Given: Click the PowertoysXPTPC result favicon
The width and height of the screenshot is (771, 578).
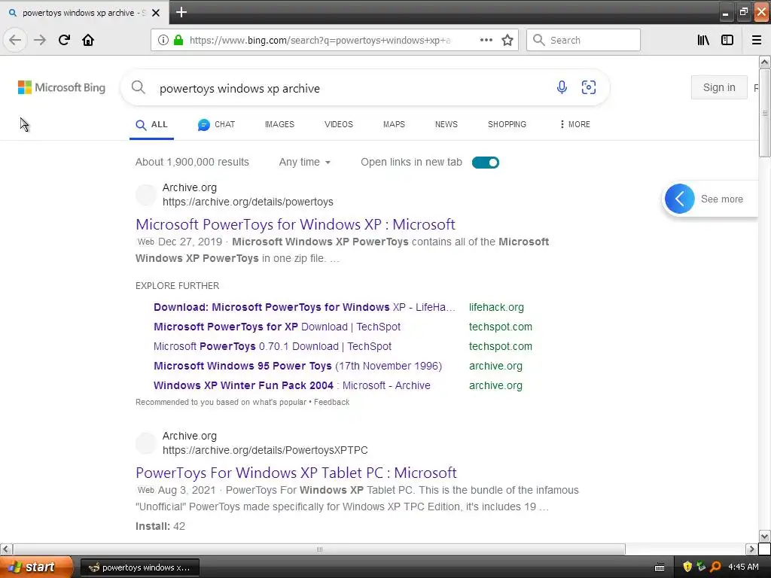Looking at the screenshot, I should (x=146, y=443).
